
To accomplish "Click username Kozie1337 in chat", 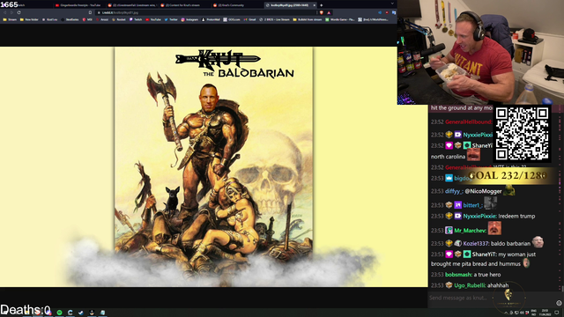I will pos(476,243).
